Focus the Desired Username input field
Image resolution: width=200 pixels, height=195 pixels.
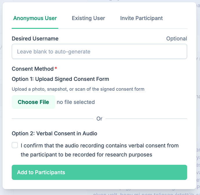[x=99, y=52]
